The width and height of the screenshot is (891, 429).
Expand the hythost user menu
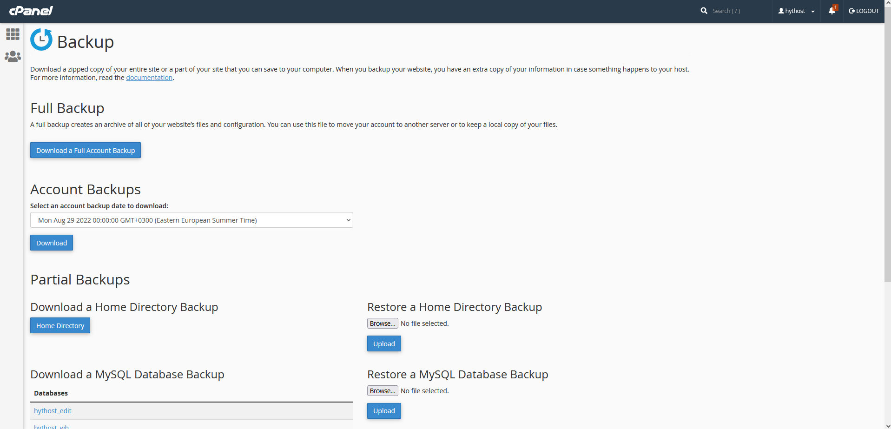click(796, 11)
